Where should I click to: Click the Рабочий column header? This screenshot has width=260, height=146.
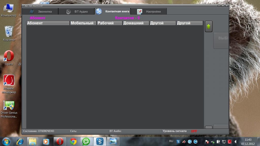(109, 23)
